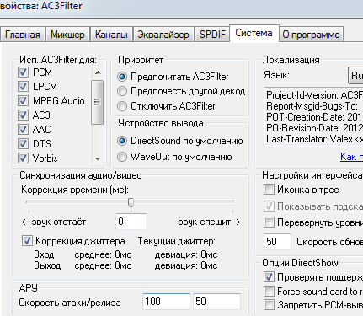Click the format list scrollbar thumb
Screen dimensions: 363x316
98,102
